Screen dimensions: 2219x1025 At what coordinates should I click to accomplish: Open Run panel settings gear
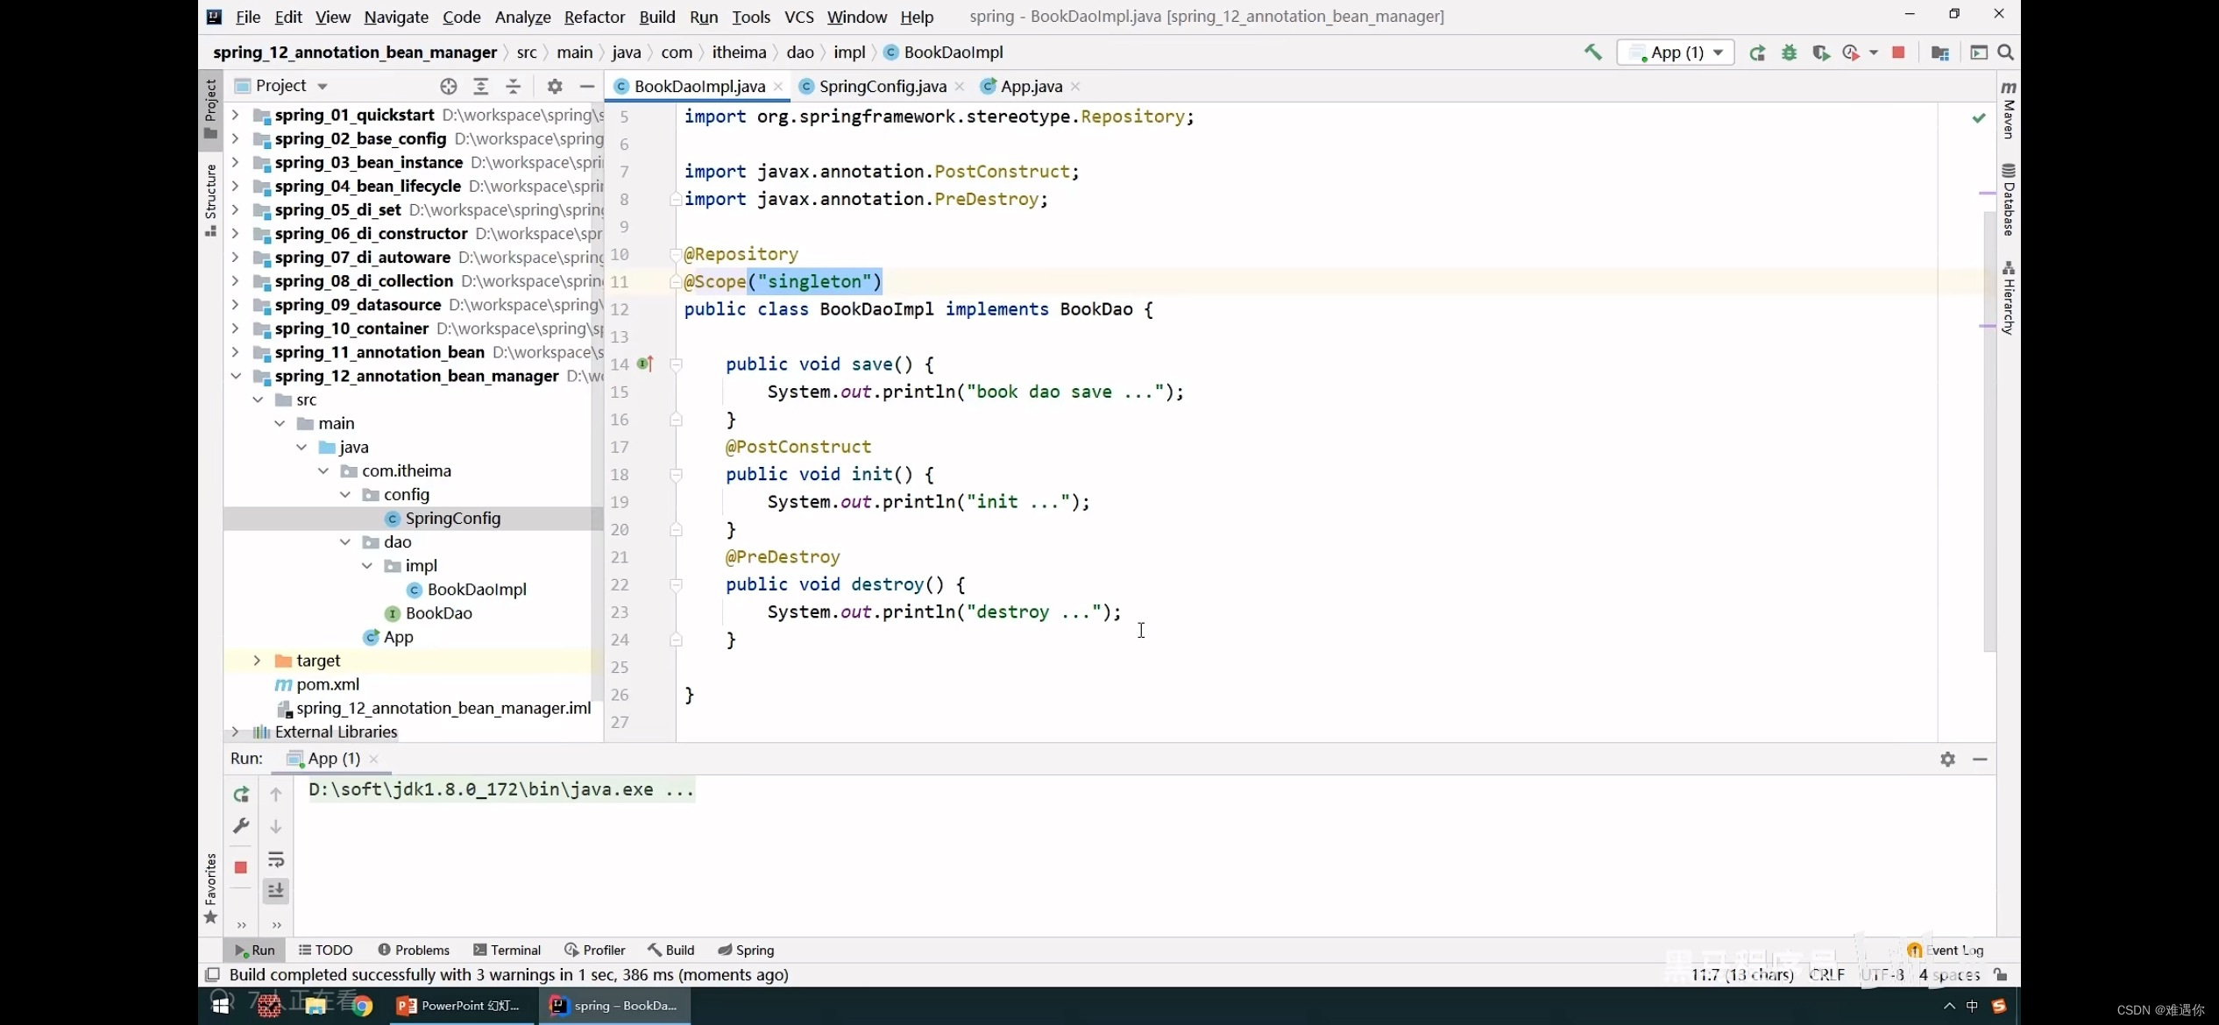click(x=1947, y=760)
